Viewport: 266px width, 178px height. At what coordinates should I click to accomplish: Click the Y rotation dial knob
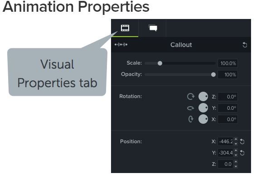coord(203,108)
